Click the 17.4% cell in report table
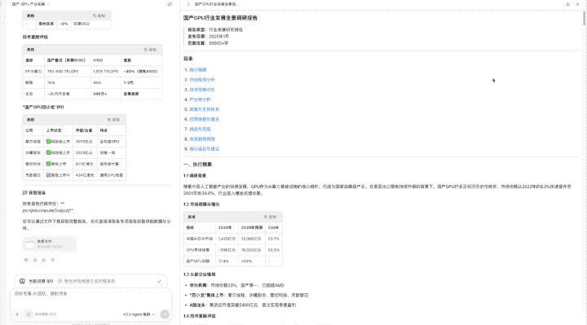The width and height of the screenshot is (587, 325). [227, 261]
